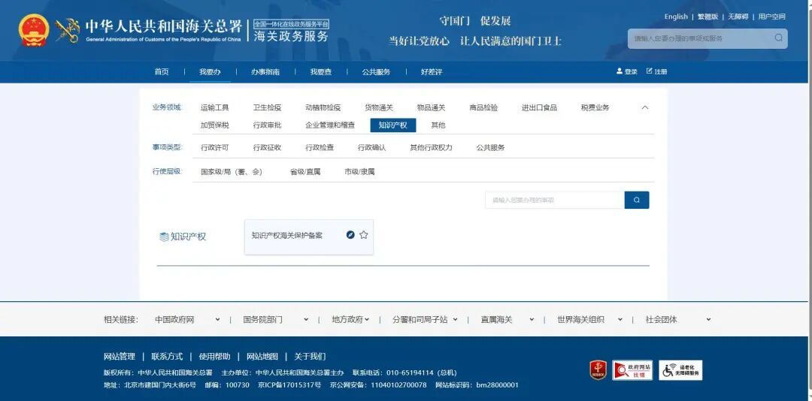Viewport: 812px width, 401px height.
Task: Filter by 行政审批 business area
Action: tap(267, 125)
